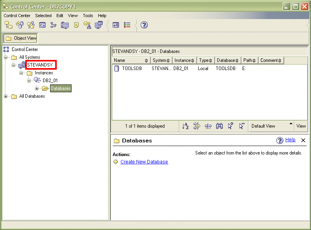
Task: Open the Default View dropdown
Action: tap(271, 126)
